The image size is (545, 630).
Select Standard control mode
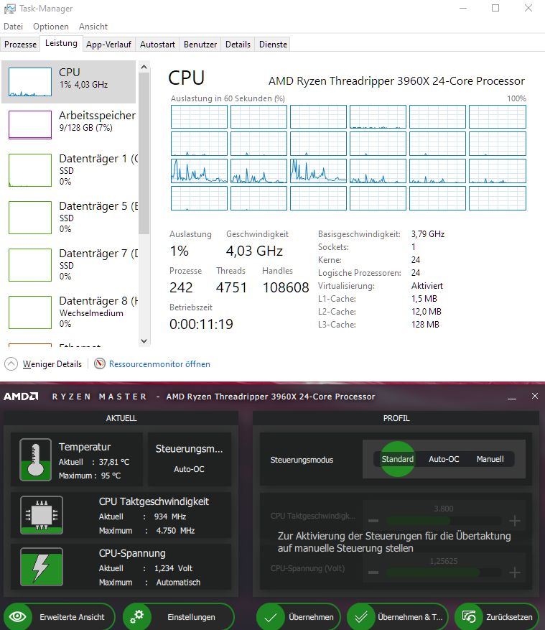click(x=397, y=459)
